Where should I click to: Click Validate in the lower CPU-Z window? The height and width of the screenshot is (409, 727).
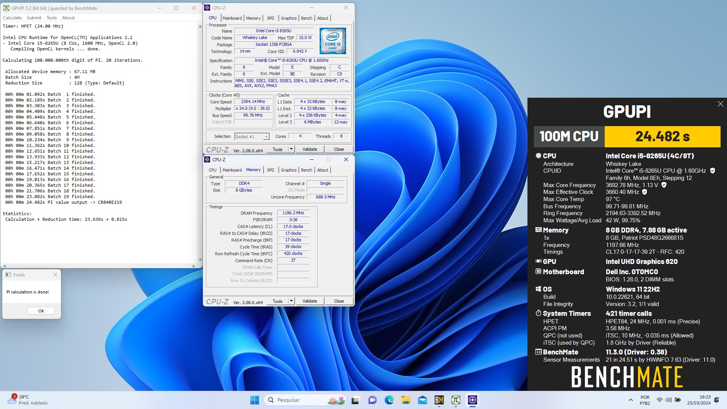pyautogui.click(x=310, y=301)
